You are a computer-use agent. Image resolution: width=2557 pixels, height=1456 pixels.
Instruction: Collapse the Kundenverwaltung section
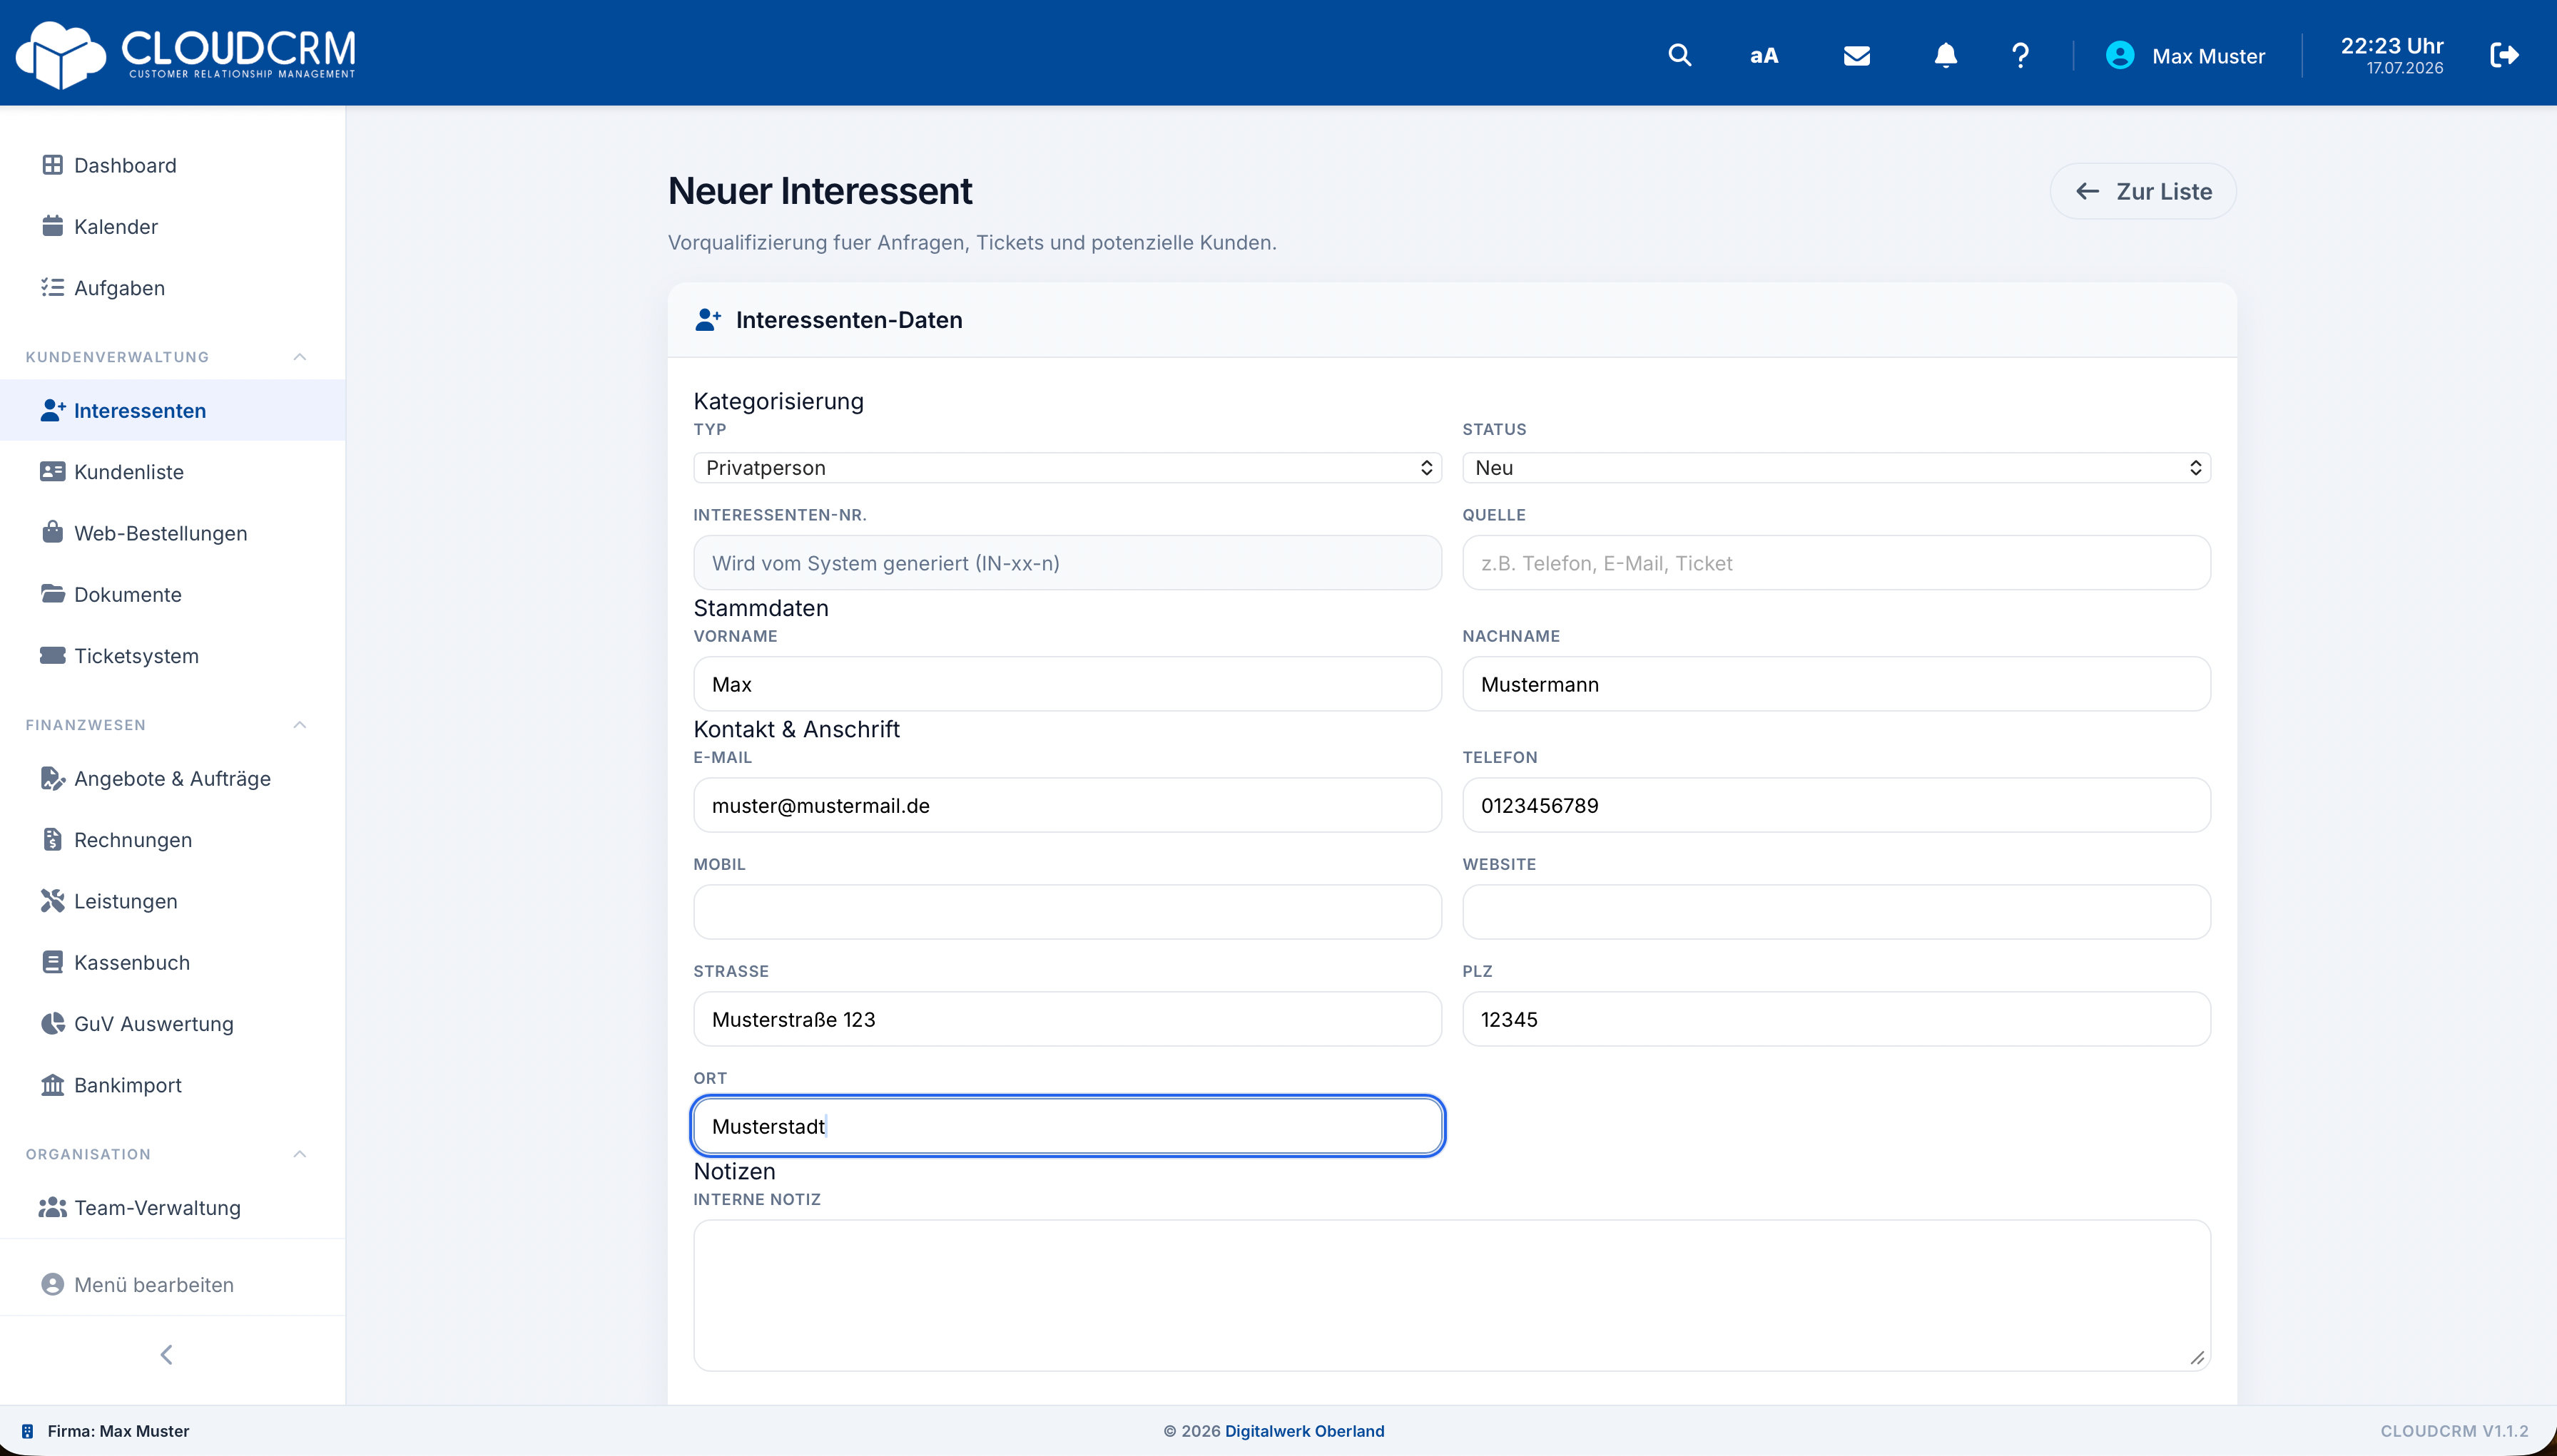pyautogui.click(x=299, y=357)
